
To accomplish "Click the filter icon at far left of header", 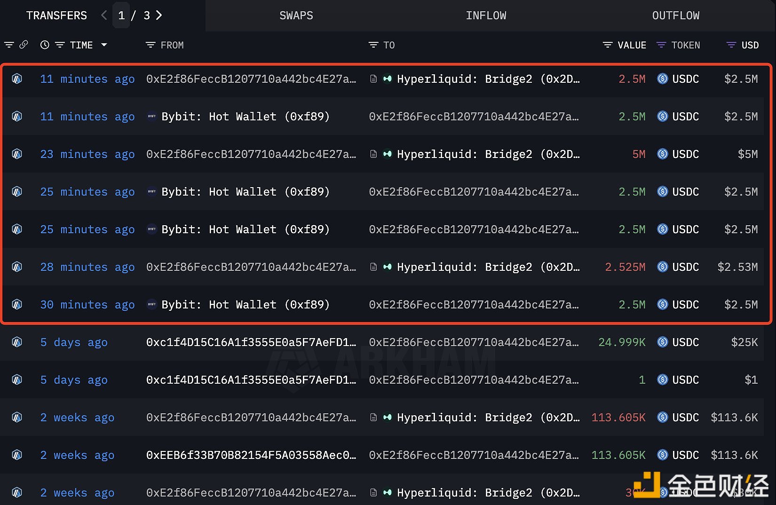I will click(x=9, y=45).
